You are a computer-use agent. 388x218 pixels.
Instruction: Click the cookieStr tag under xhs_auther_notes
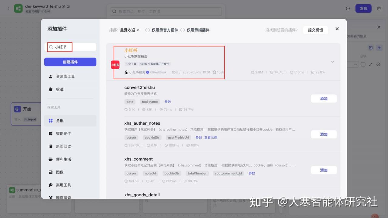click(152, 137)
